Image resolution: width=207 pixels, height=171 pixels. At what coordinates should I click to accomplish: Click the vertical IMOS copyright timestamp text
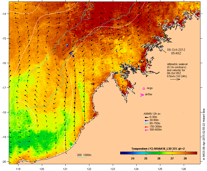click(204, 134)
